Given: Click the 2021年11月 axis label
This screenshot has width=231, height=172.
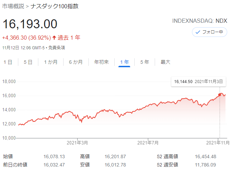Looking at the screenshot, I should [x=218, y=143].
